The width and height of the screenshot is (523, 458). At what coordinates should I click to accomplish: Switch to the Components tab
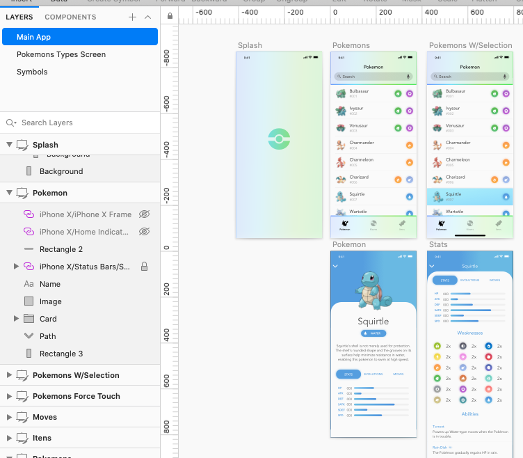70,17
